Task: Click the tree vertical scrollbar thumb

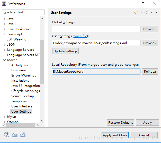Action: (42, 62)
